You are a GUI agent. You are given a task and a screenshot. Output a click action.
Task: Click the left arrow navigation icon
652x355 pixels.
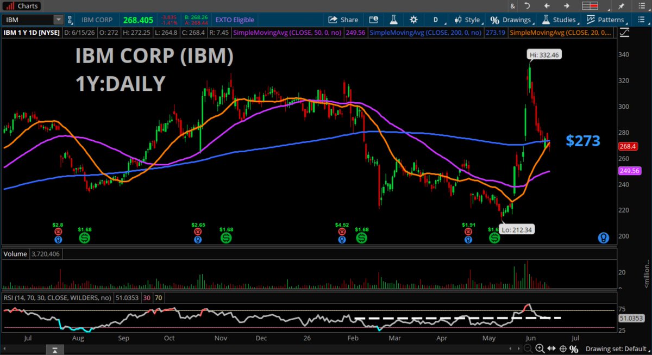[x=546, y=6]
